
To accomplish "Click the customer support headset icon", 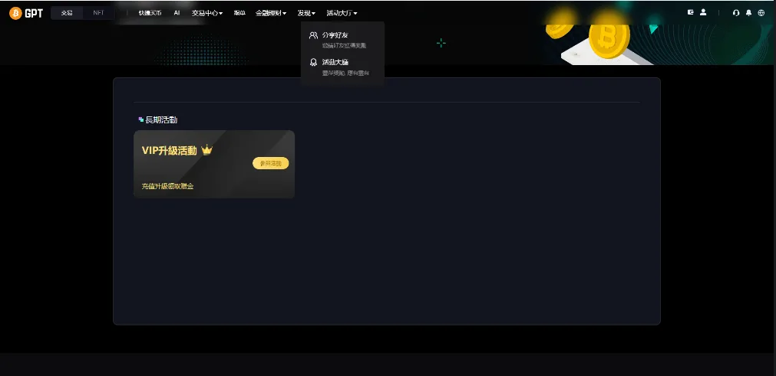I will click(x=736, y=13).
